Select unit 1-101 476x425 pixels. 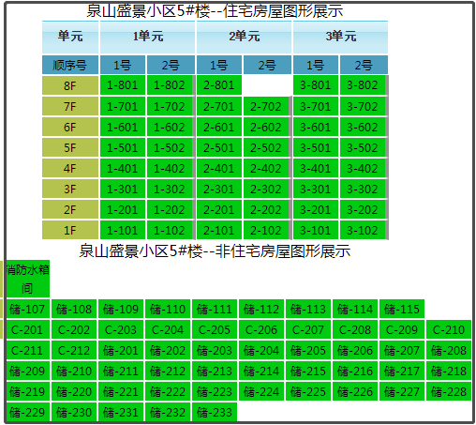(123, 231)
